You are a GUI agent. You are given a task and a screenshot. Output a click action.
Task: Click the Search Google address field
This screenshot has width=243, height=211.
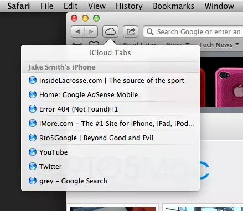(x=193, y=31)
